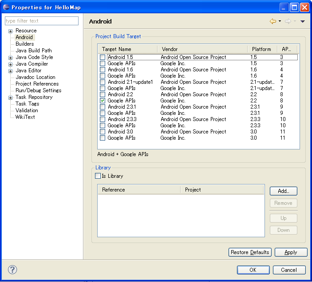Click the type filter text field
The height and width of the screenshot is (282, 312).
coord(42,21)
